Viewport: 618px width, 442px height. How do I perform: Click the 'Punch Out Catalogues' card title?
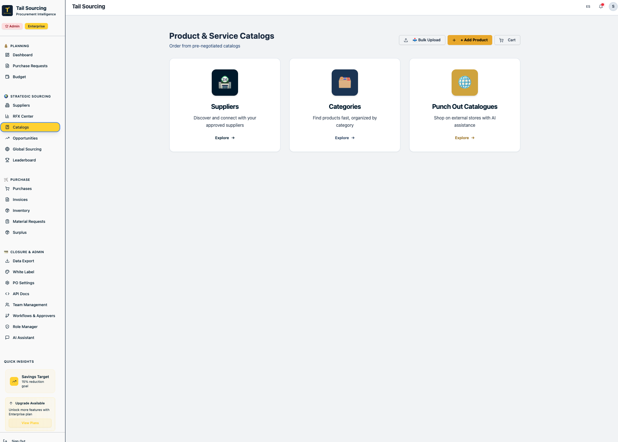[465, 107]
